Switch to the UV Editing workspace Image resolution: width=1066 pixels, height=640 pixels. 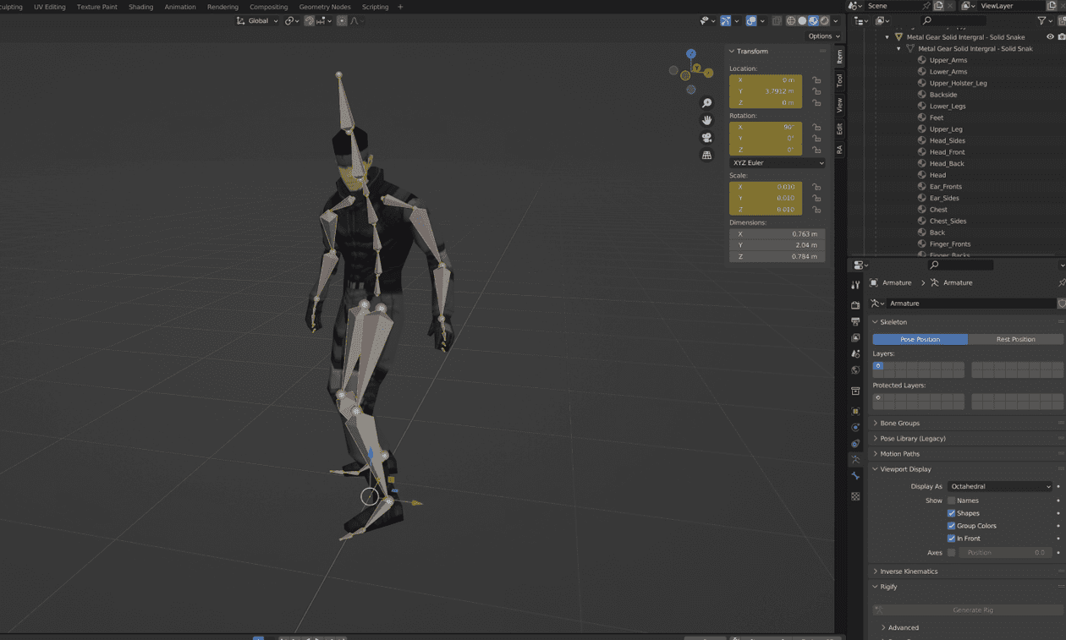[49, 7]
